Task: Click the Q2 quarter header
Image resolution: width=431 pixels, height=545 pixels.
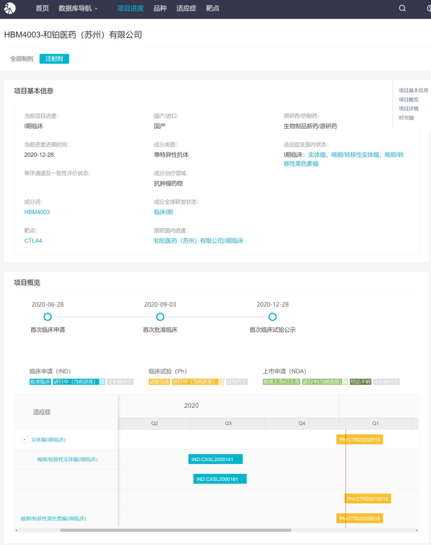Action: [154, 423]
